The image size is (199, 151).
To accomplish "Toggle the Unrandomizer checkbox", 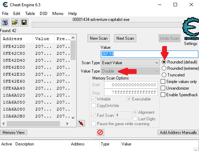I will 163,88.
